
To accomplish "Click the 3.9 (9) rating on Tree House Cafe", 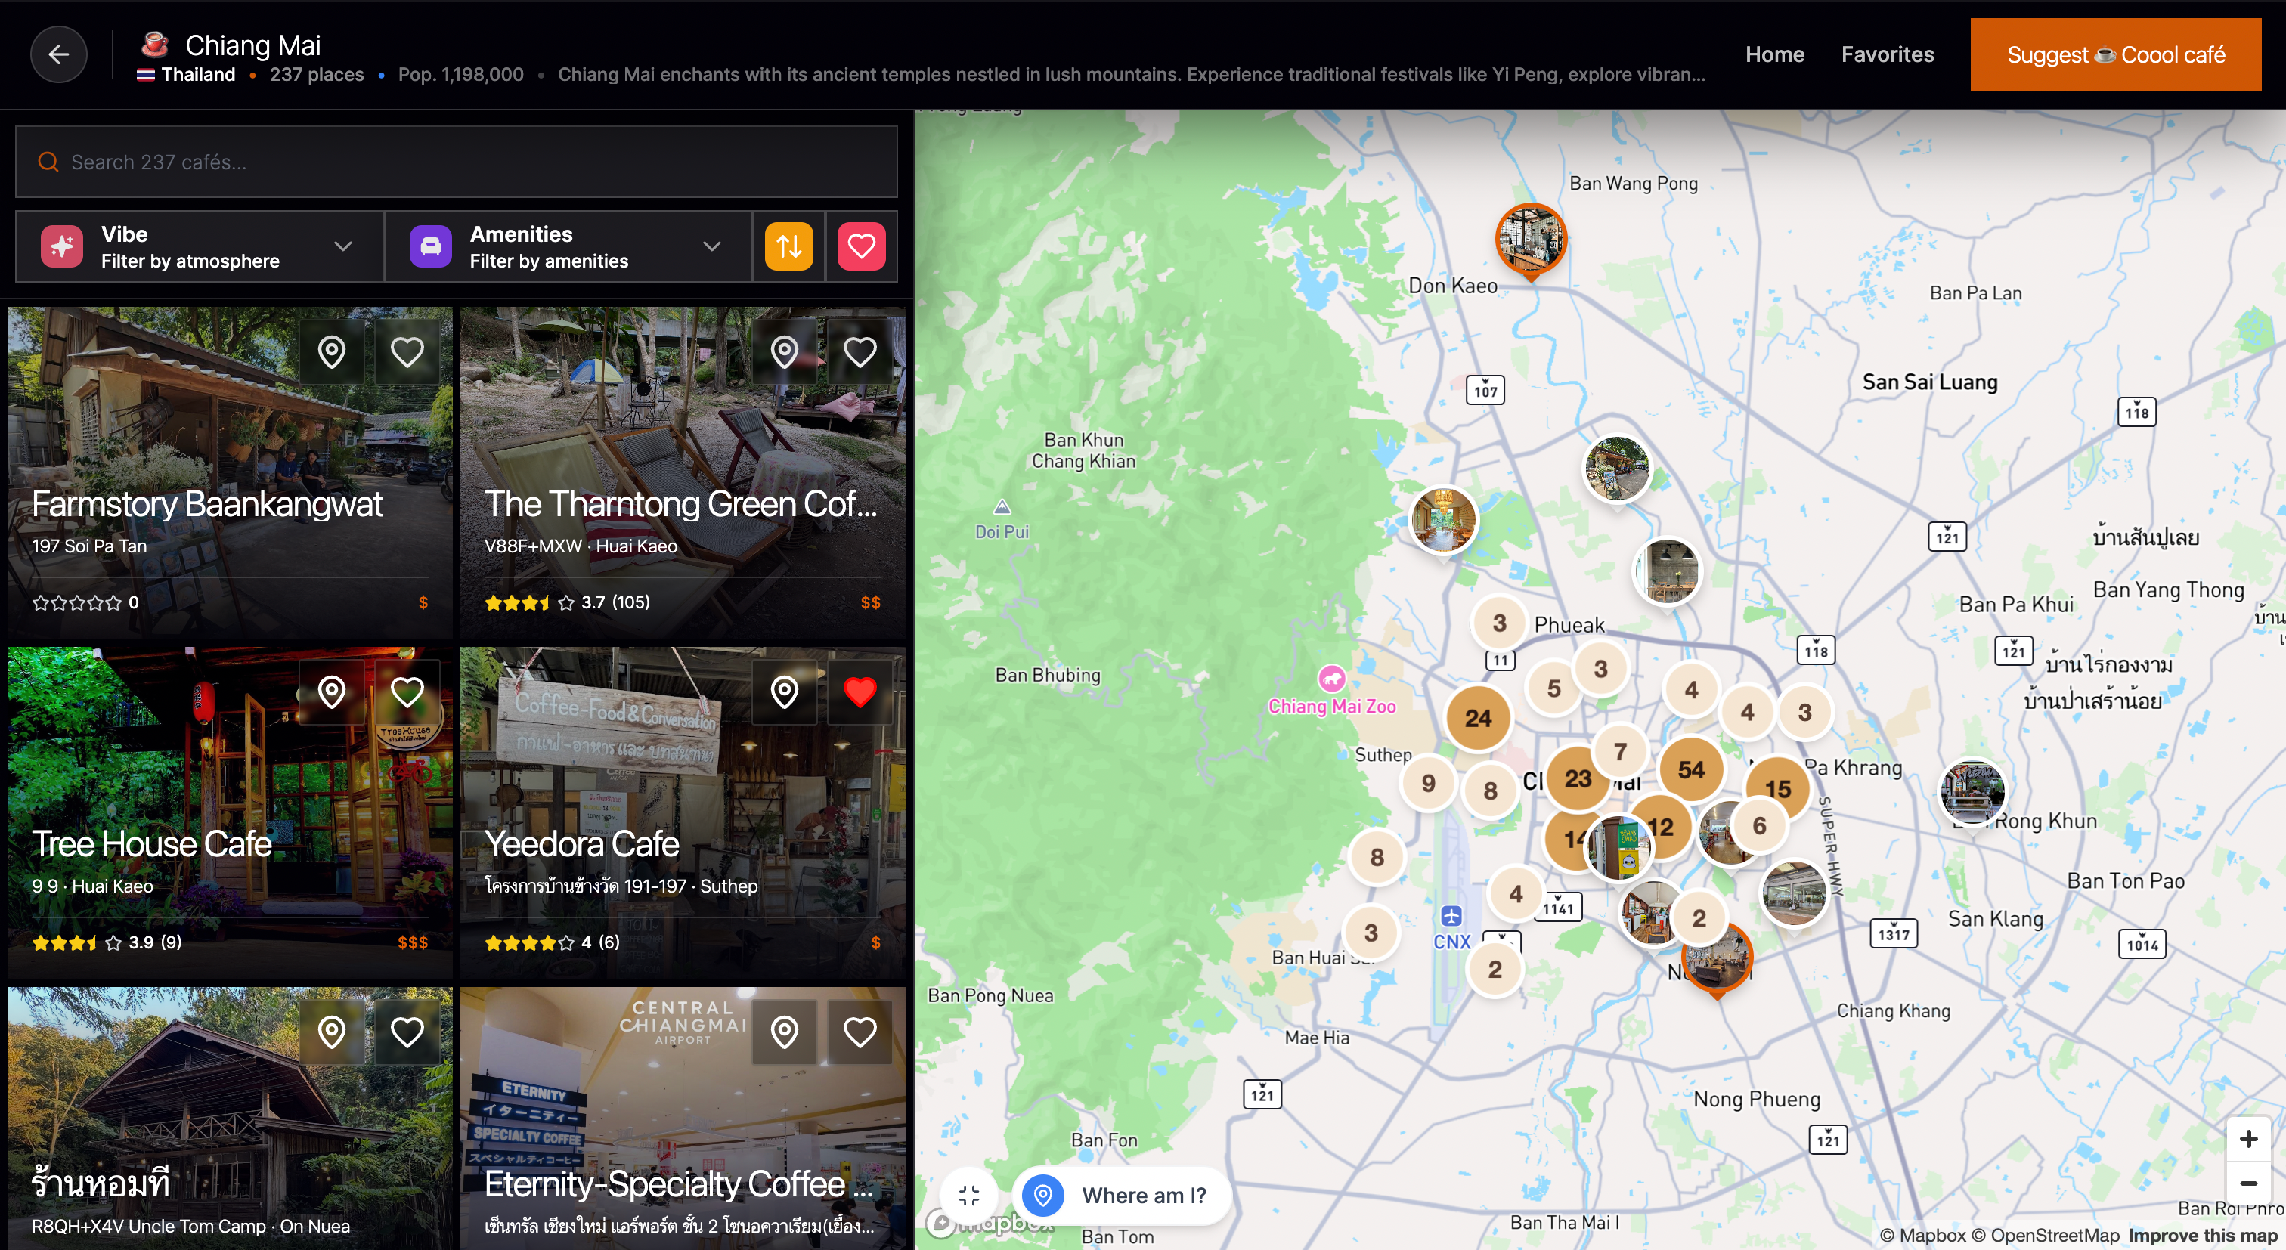I will 155,942.
